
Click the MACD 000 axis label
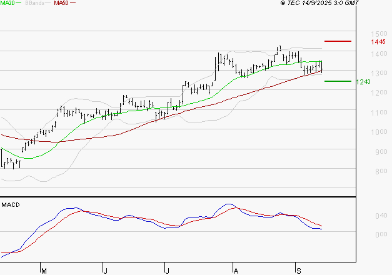click(x=381, y=234)
